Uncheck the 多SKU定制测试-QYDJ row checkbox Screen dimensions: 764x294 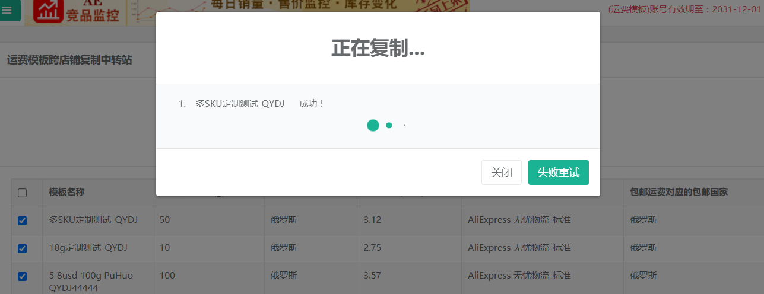coord(23,220)
